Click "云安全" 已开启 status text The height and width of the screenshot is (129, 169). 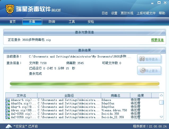pos(25,126)
